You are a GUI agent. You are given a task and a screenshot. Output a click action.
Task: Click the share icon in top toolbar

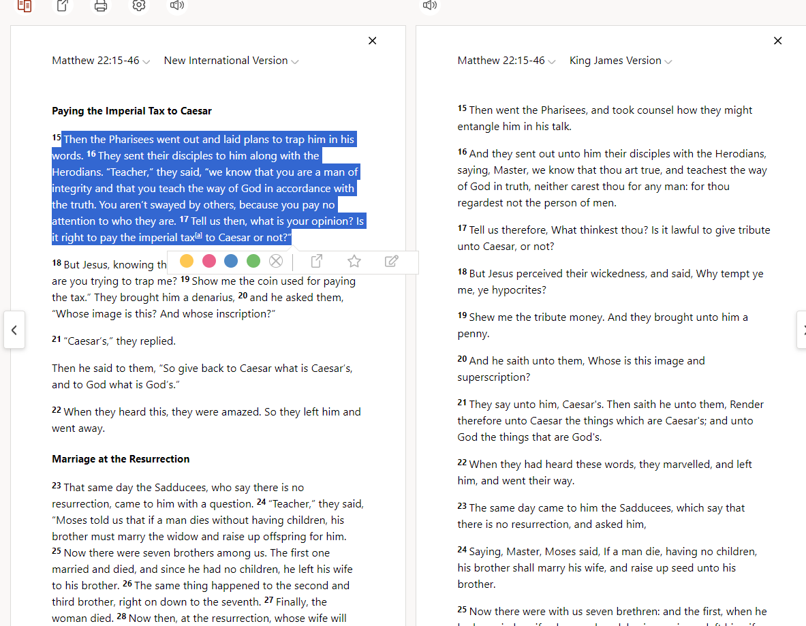[x=63, y=5]
